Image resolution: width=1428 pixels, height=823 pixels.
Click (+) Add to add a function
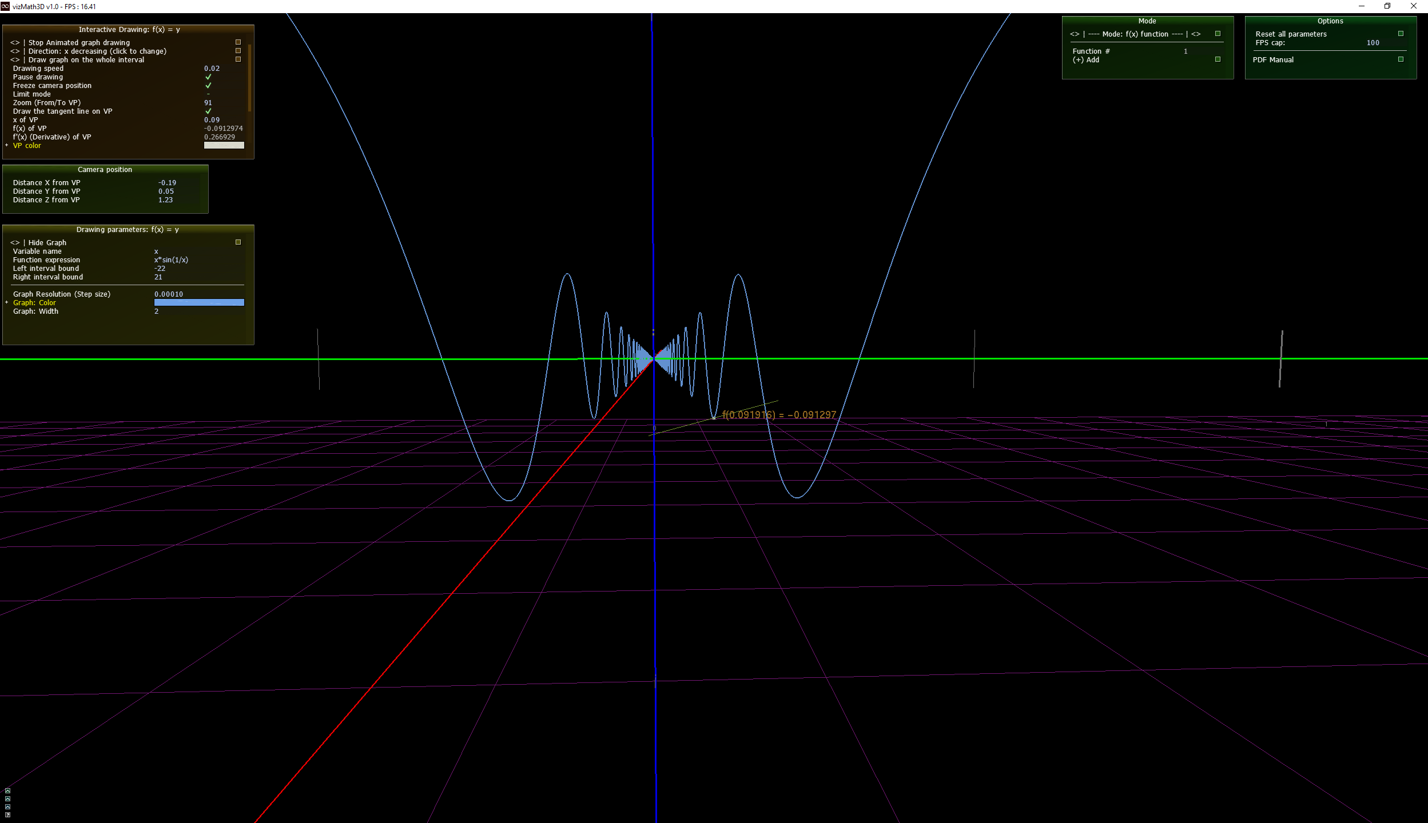1086,60
